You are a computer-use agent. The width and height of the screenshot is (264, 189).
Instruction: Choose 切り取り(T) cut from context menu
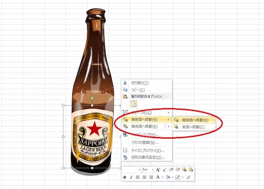pyautogui.click(x=146, y=83)
